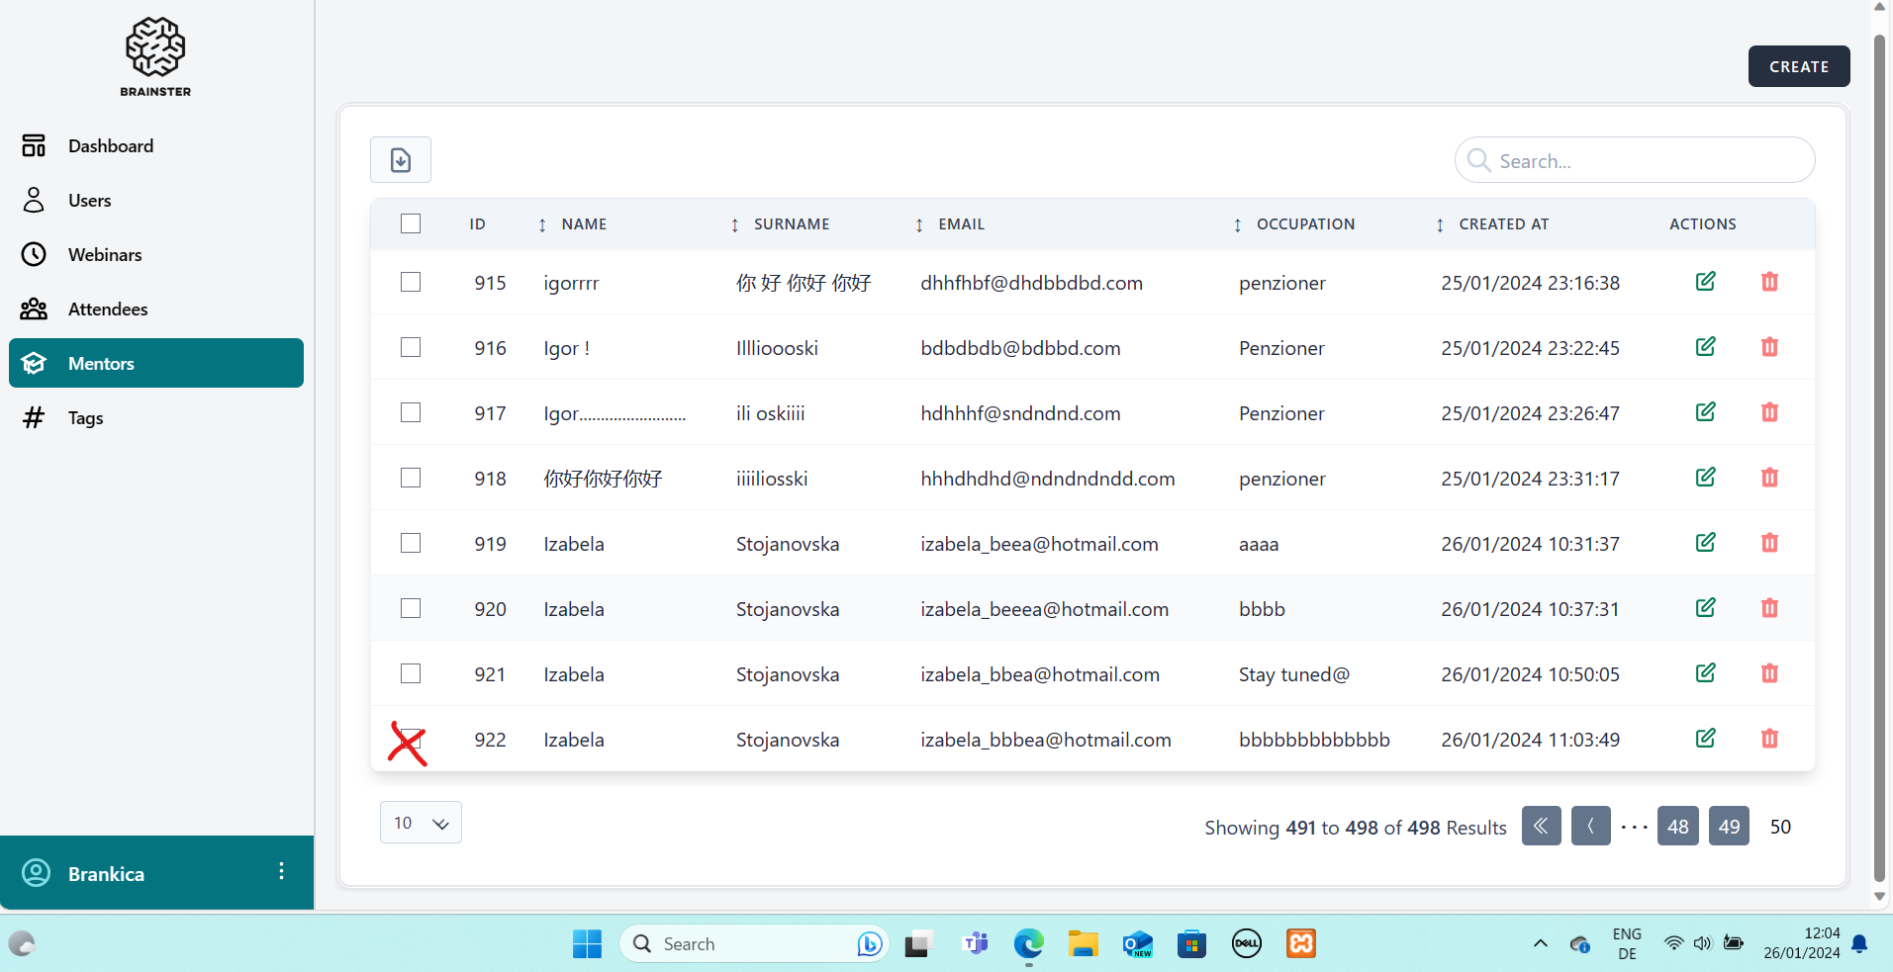Check the checkbox for row 917
This screenshot has width=1893, height=972.
tap(411, 412)
